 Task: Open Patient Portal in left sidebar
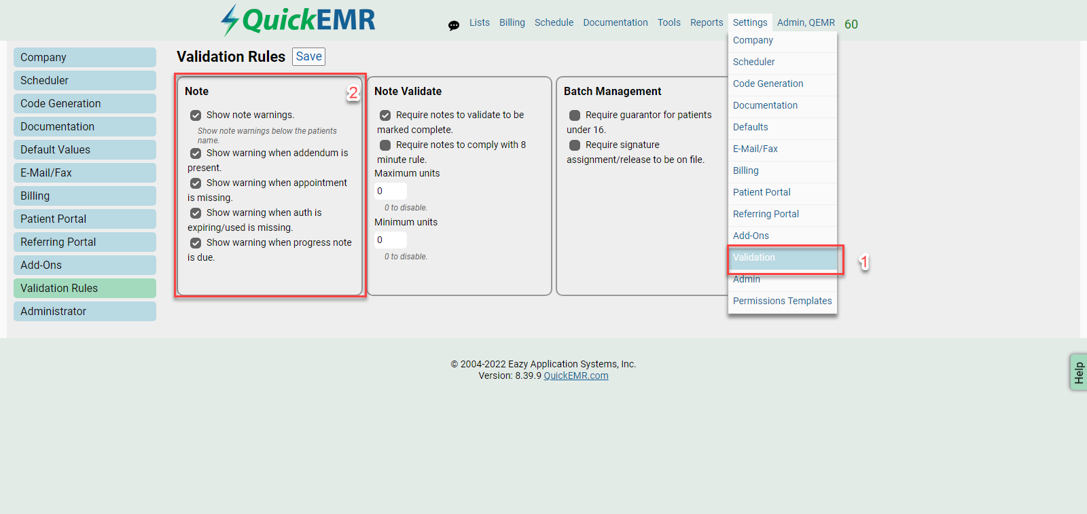(85, 219)
